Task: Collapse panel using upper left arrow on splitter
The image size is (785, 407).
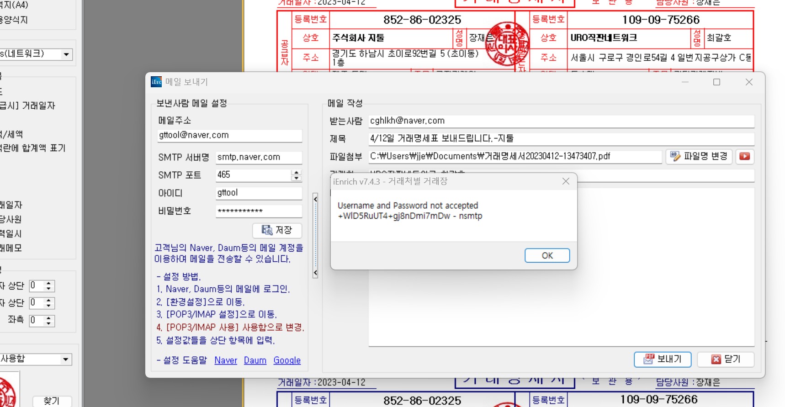Action: coord(315,199)
